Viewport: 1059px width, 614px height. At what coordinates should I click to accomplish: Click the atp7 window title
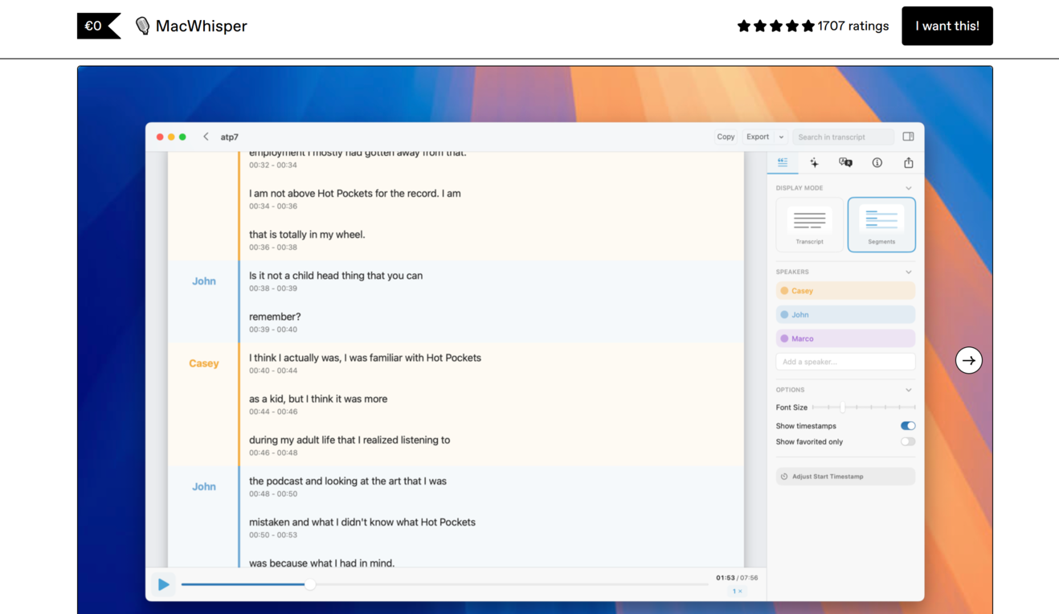tap(229, 137)
